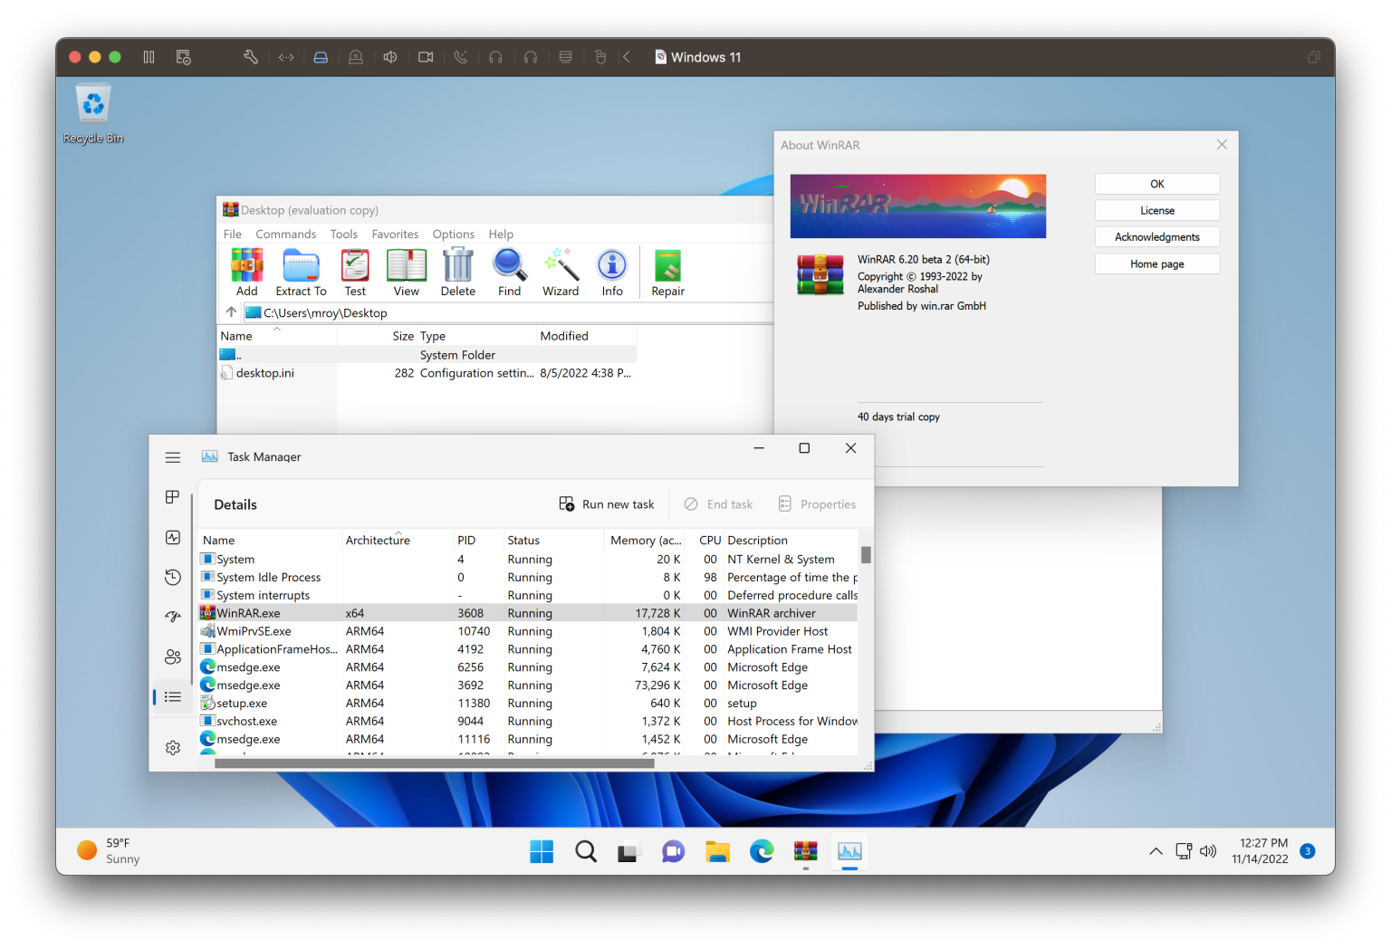Select the Extract To icon

(x=301, y=272)
